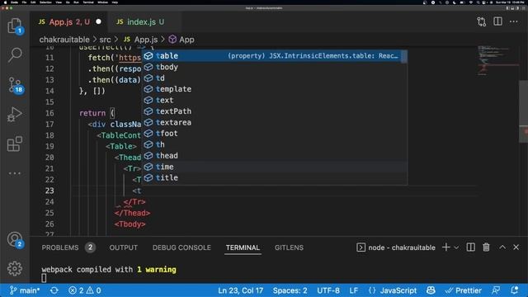The image size is (528, 297).
Task: Open the Extensions view
Action: [x=15, y=144]
